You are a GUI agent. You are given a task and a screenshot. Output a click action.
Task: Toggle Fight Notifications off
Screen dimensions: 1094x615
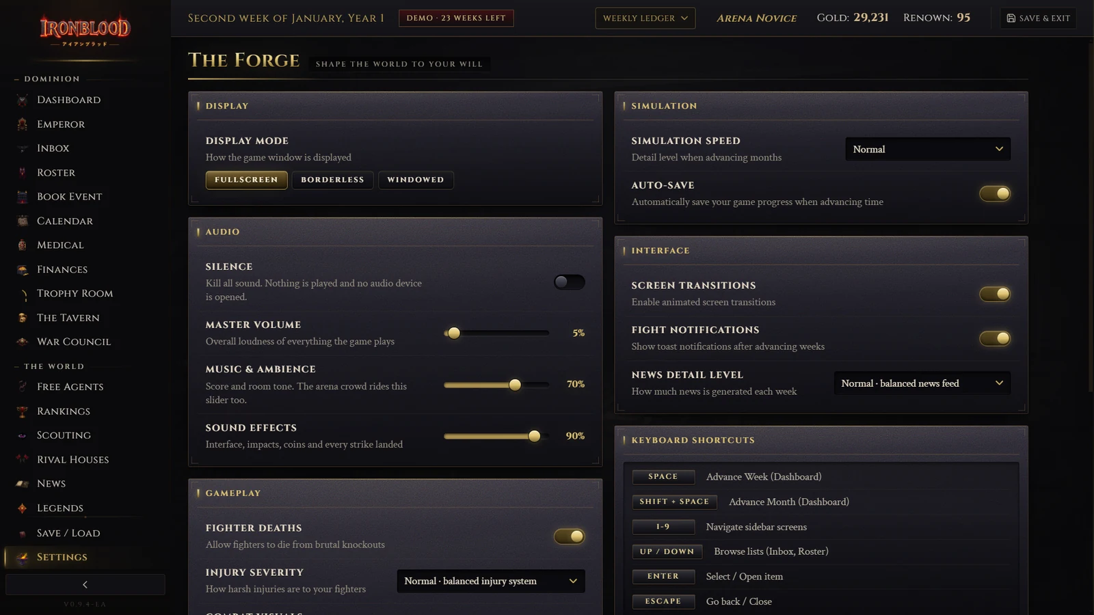pyautogui.click(x=995, y=338)
